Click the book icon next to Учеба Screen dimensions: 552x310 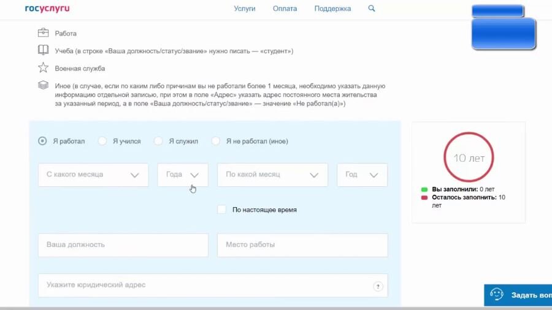[x=44, y=50]
